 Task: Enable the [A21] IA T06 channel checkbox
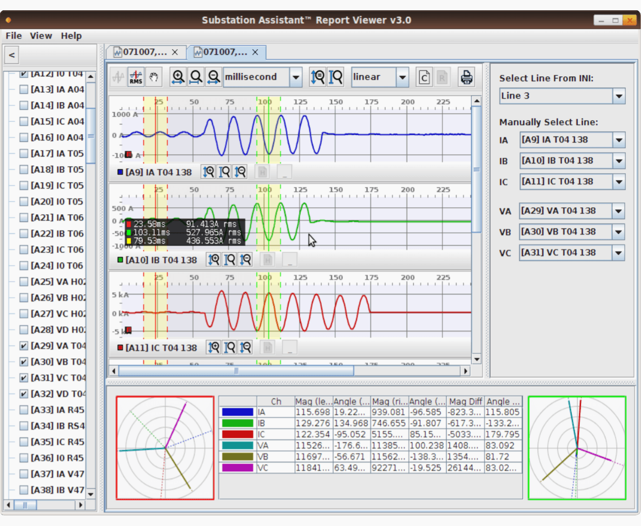[x=24, y=218]
